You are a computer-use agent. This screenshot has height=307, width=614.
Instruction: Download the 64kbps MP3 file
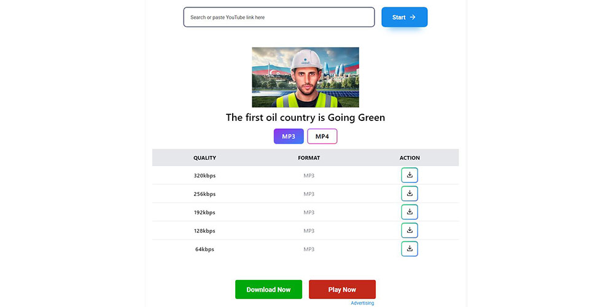(x=410, y=249)
